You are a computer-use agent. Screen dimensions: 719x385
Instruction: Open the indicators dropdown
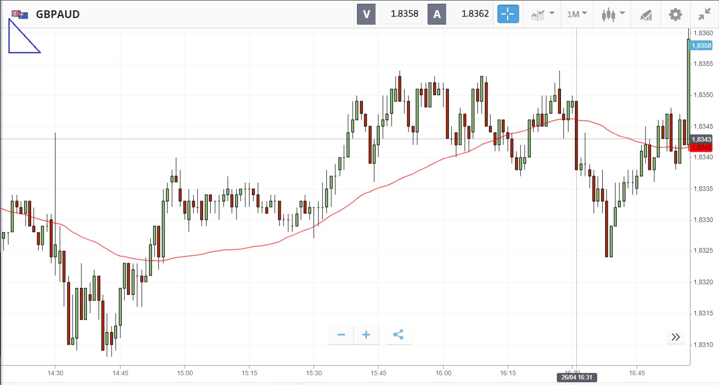coord(543,14)
